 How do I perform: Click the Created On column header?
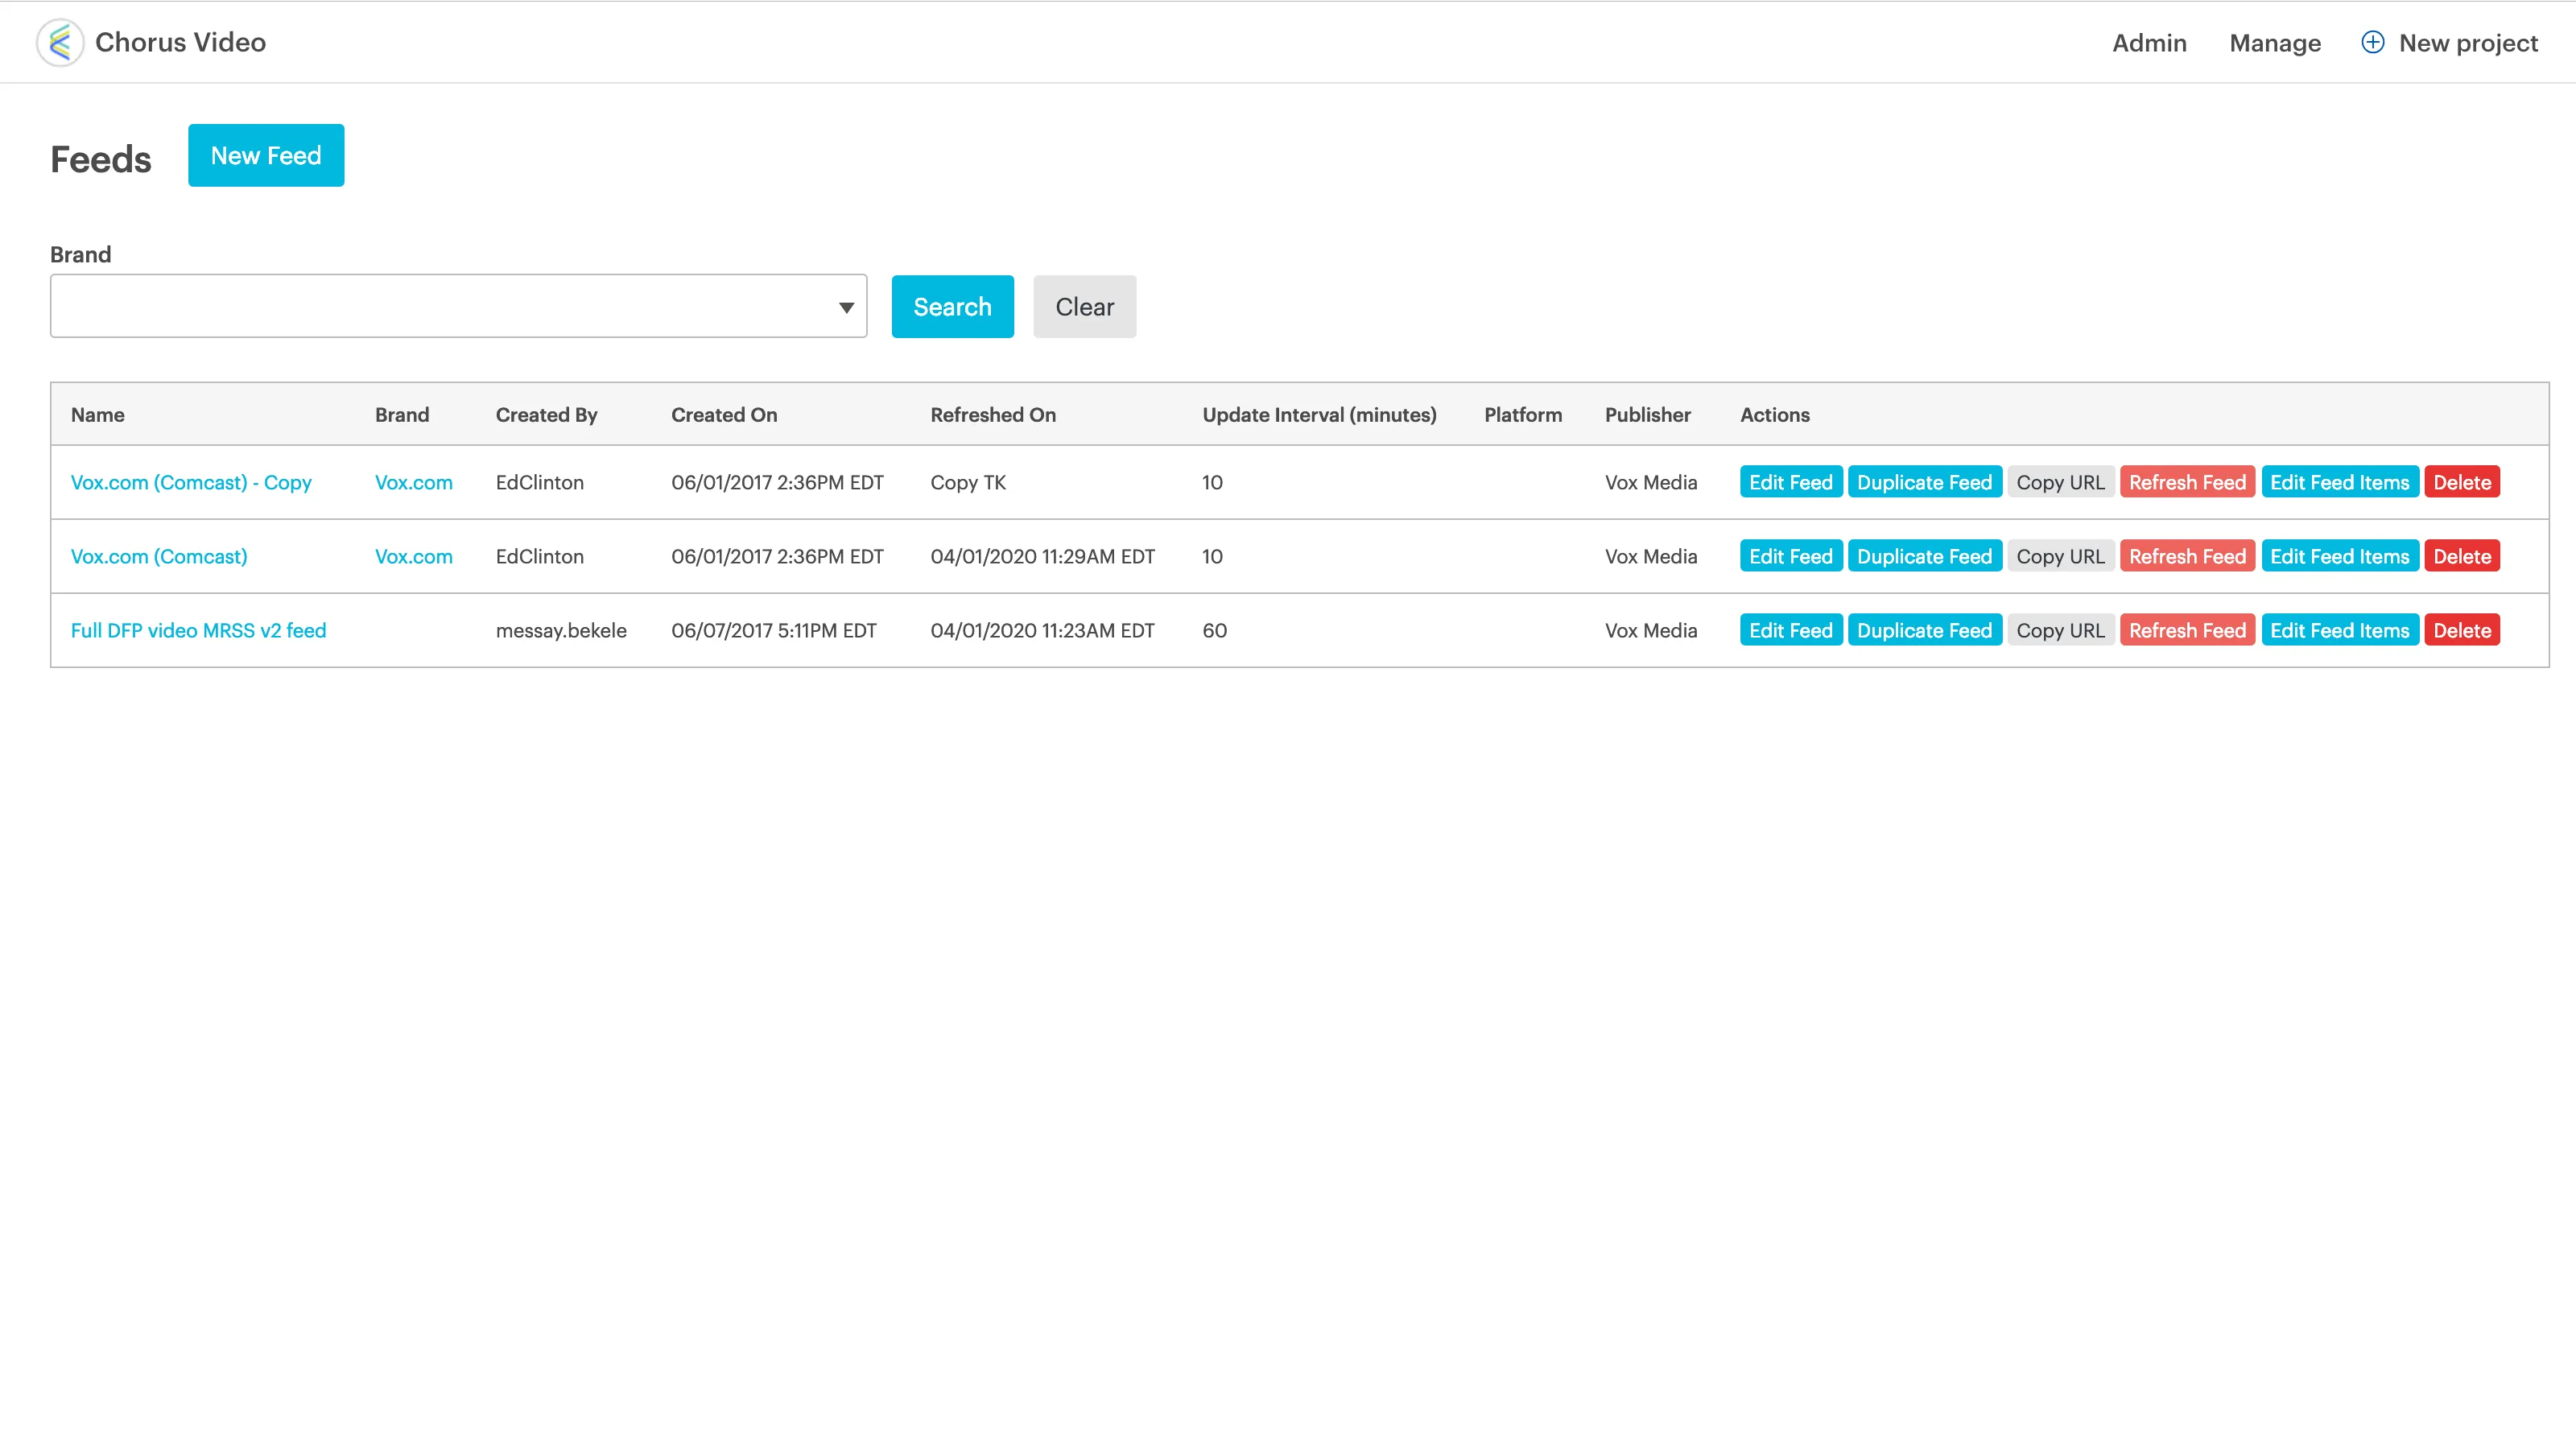[x=724, y=414]
